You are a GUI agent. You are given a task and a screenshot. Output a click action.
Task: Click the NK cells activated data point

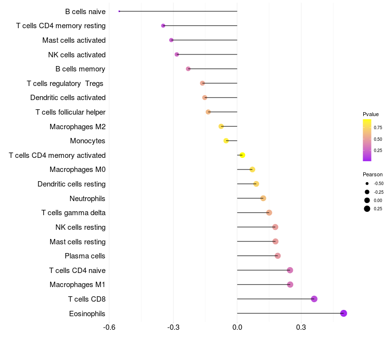(x=177, y=54)
